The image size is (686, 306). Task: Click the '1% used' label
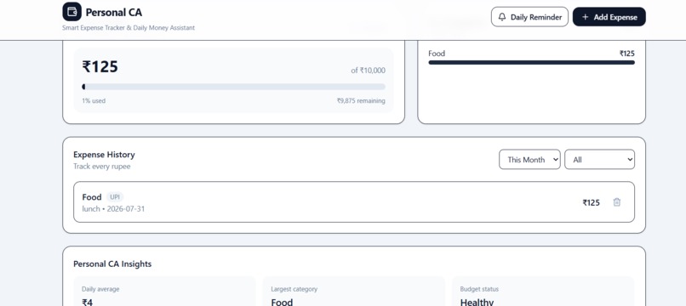click(x=94, y=101)
